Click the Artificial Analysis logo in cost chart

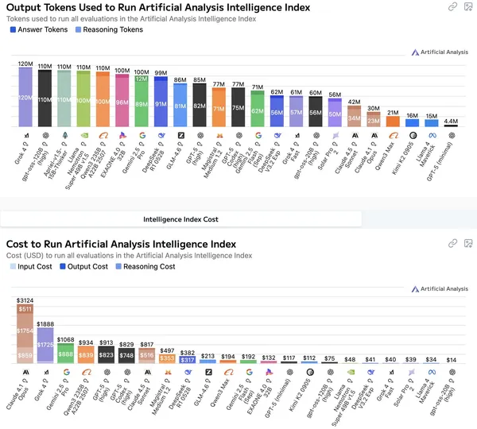pyautogui.click(x=440, y=289)
